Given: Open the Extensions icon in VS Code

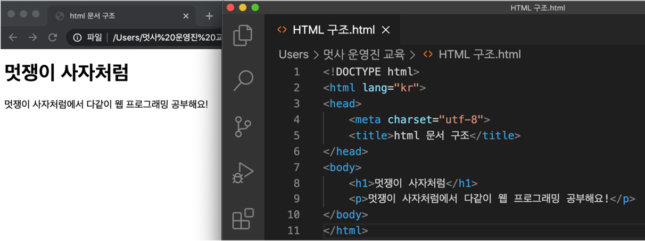Looking at the screenshot, I should (243, 219).
